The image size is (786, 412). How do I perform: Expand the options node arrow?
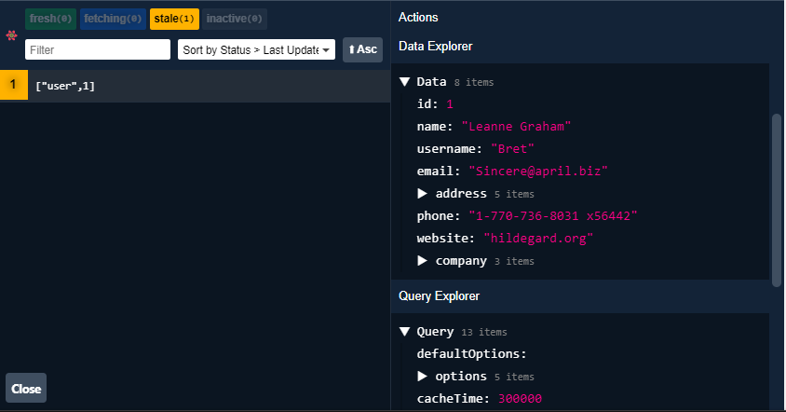pos(423,377)
